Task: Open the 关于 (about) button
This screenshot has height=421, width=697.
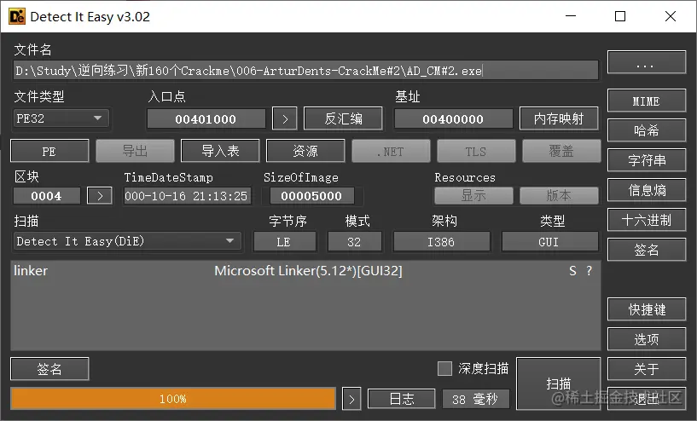Action: (647, 369)
